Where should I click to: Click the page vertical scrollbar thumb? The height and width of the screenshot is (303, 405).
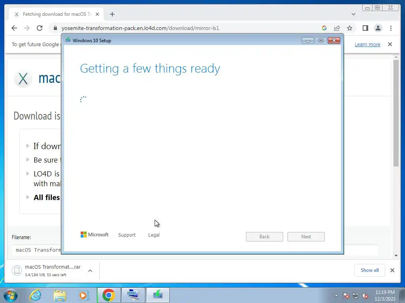pos(396,113)
